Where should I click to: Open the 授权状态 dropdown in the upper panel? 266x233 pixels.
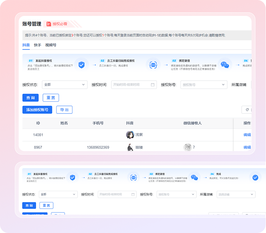[x=65, y=85]
